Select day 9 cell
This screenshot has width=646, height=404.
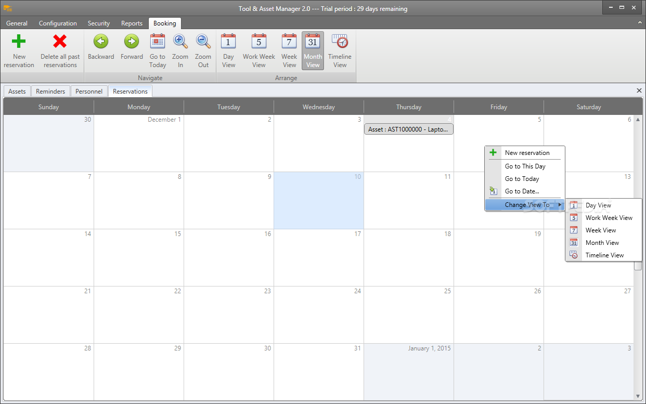229,201
